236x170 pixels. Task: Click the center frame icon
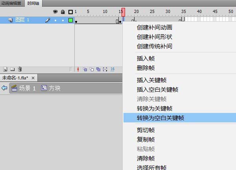(78, 69)
